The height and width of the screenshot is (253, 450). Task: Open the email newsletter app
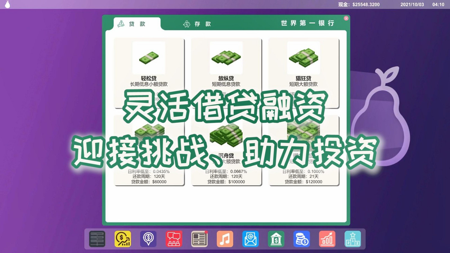tap(250, 239)
